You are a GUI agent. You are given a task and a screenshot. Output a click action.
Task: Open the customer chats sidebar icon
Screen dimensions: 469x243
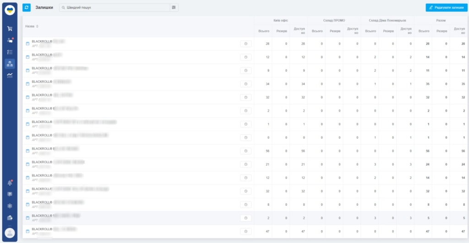point(10,40)
